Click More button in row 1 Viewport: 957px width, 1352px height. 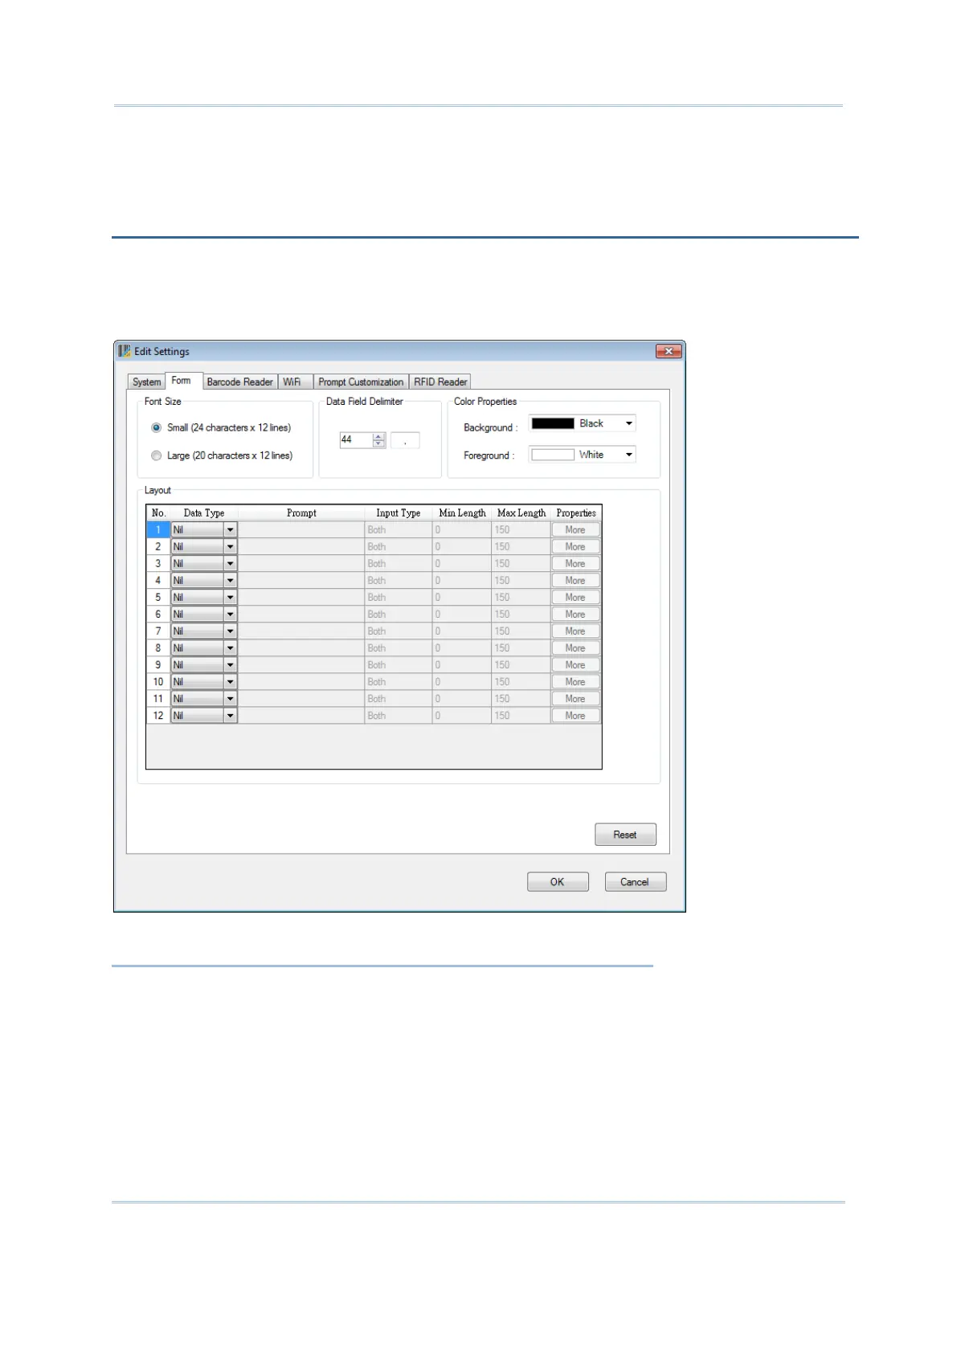pyautogui.click(x=575, y=530)
